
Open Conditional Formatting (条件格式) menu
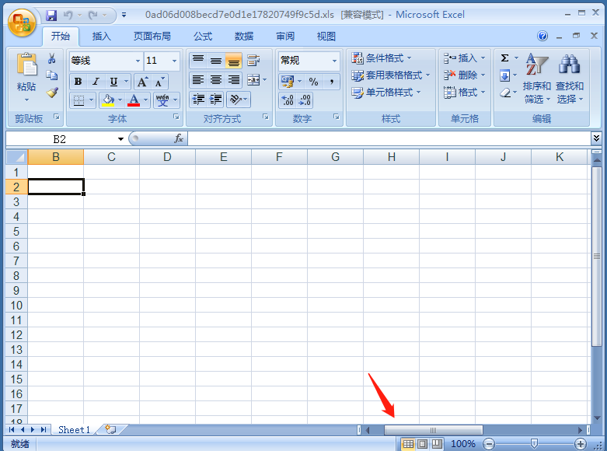pyautogui.click(x=382, y=58)
